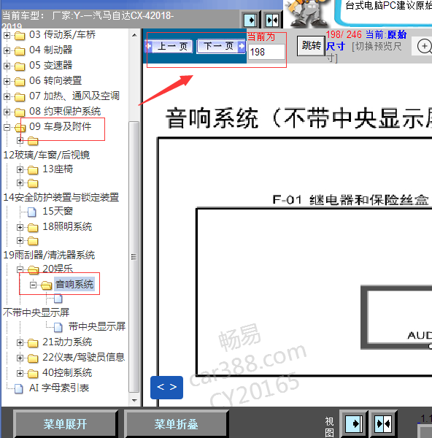
Task: Select the highlighted 音响系统 item
Action: [x=74, y=285]
